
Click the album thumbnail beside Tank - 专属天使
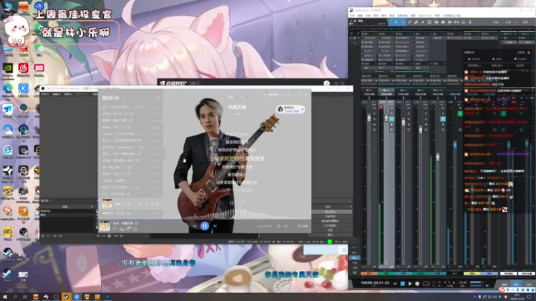[x=105, y=225]
